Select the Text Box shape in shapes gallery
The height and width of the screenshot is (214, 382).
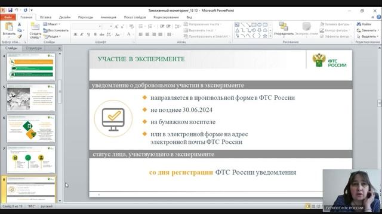[x=237, y=25]
